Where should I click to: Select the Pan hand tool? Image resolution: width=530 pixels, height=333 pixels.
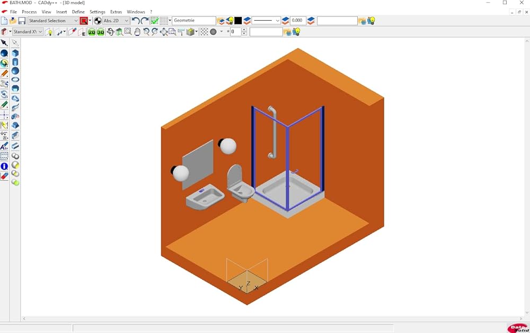coord(137,32)
